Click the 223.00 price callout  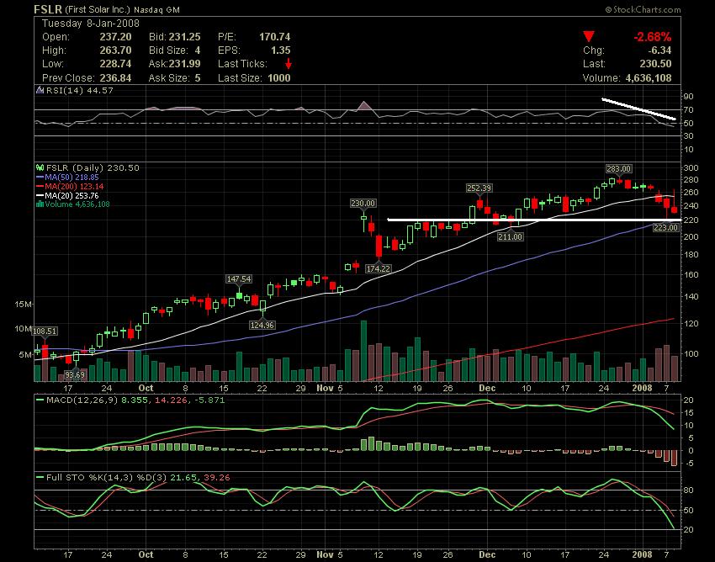(x=665, y=227)
